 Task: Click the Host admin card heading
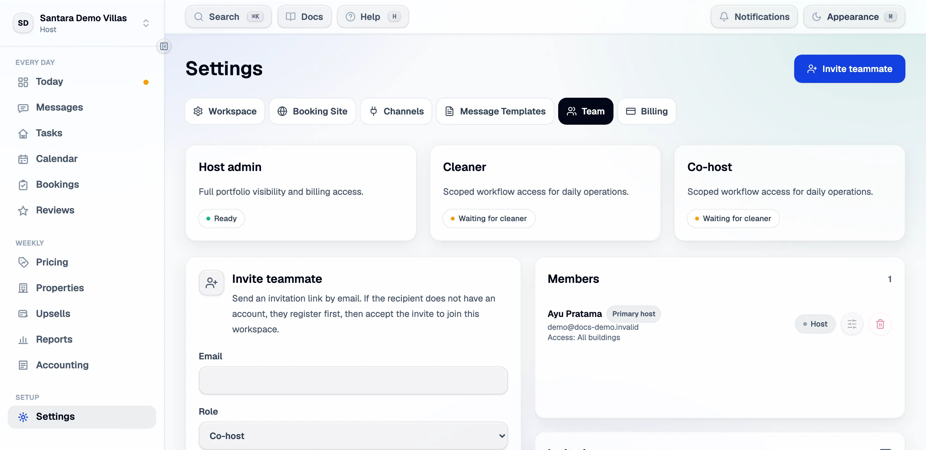pyautogui.click(x=230, y=167)
